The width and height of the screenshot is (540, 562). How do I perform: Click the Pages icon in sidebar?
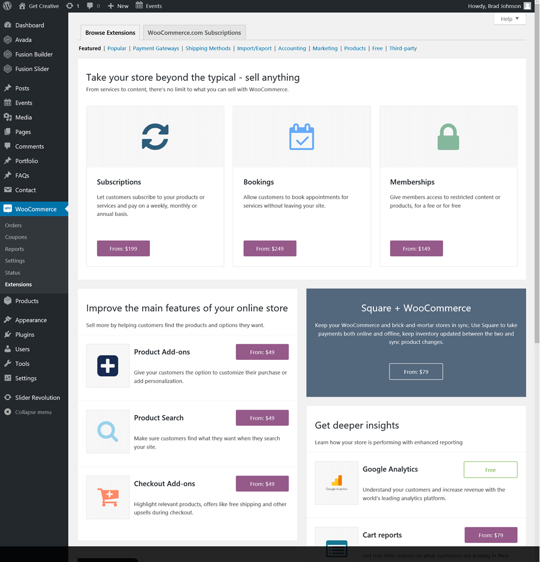[7, 131]
